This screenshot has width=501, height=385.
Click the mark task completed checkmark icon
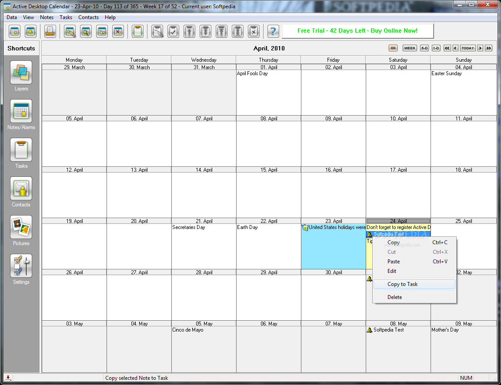pos(173,31)
